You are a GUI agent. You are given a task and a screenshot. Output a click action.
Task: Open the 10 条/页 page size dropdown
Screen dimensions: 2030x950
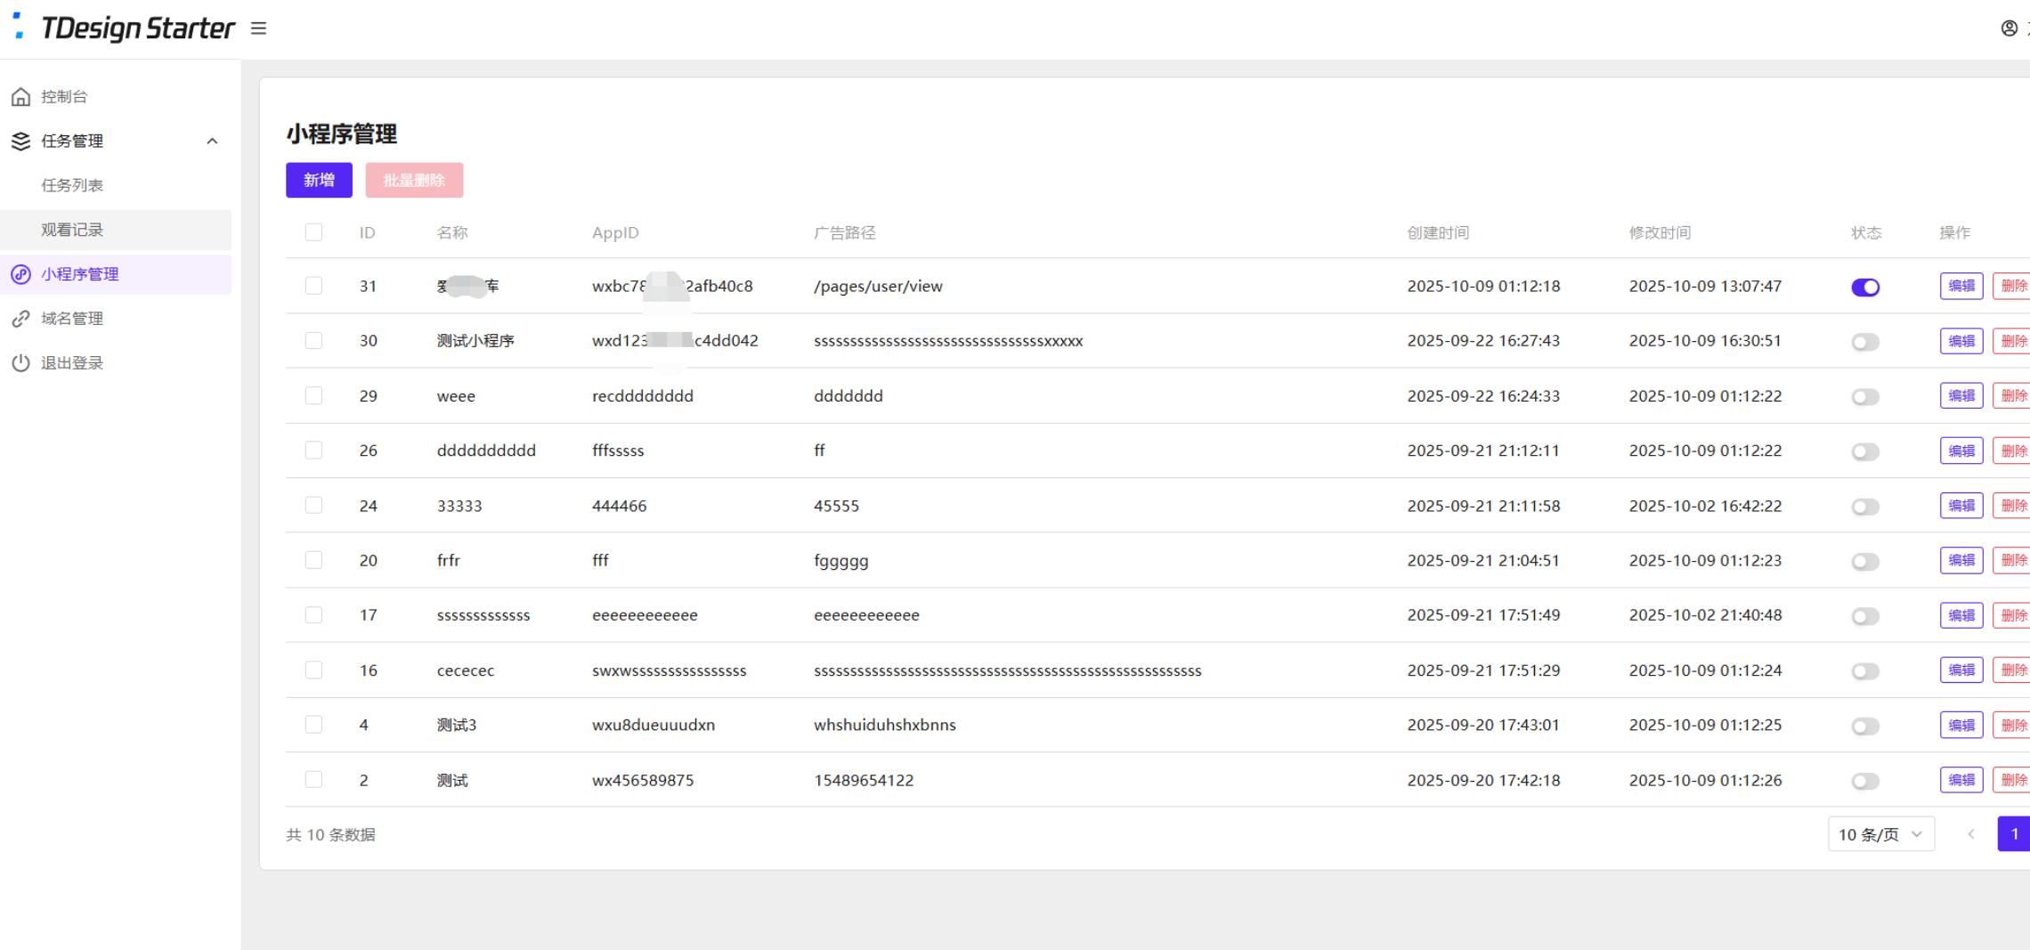click(x=1880, y=834)
